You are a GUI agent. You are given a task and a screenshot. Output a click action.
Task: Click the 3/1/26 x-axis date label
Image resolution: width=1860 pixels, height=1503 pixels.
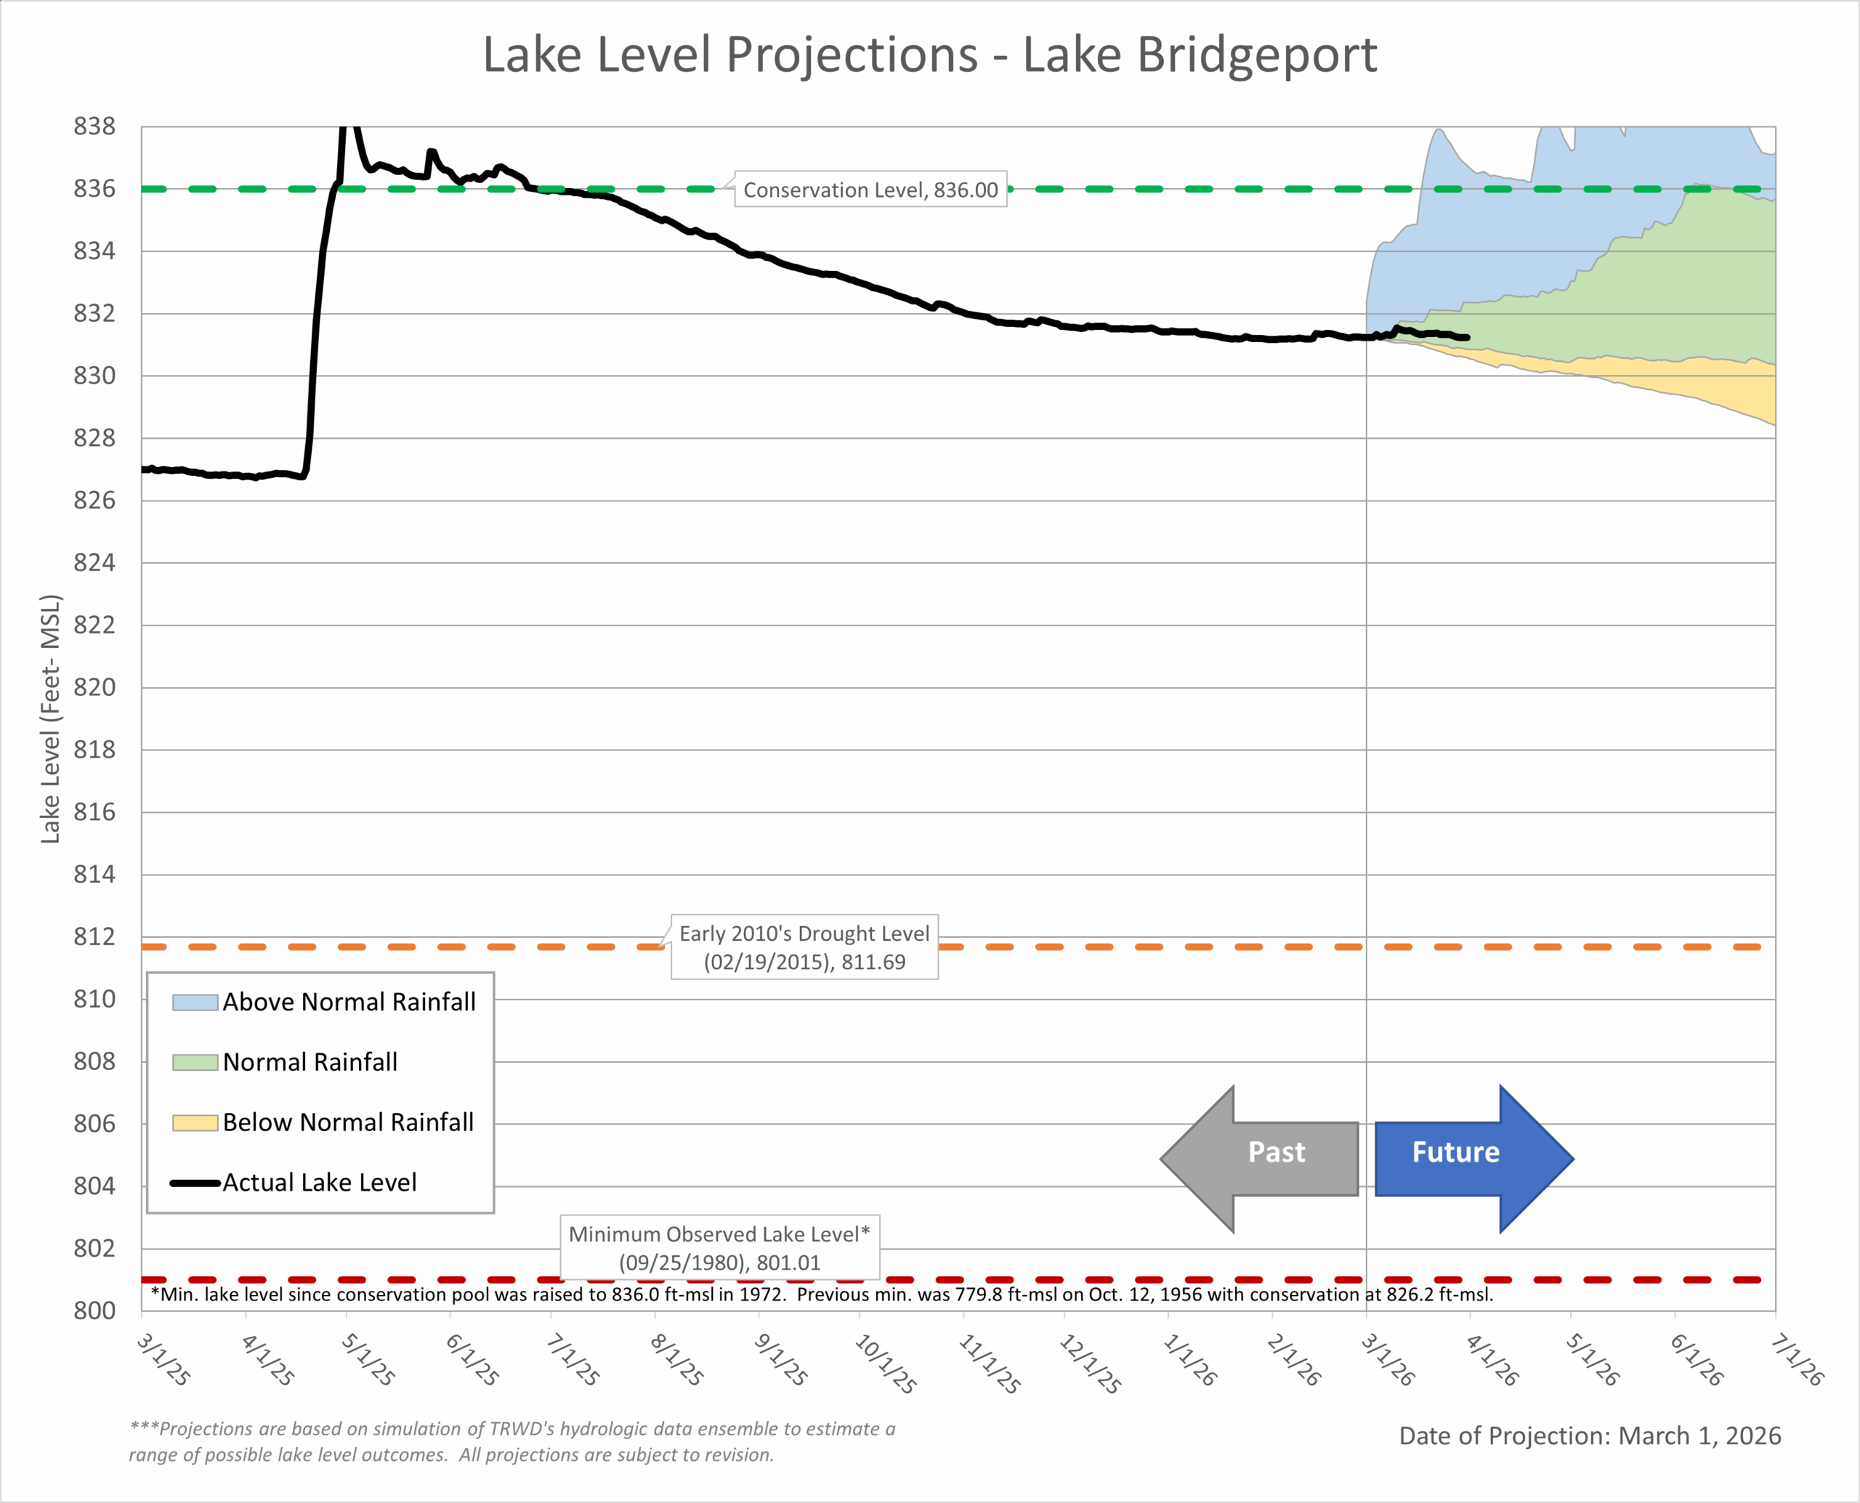coord(1386,1360)
